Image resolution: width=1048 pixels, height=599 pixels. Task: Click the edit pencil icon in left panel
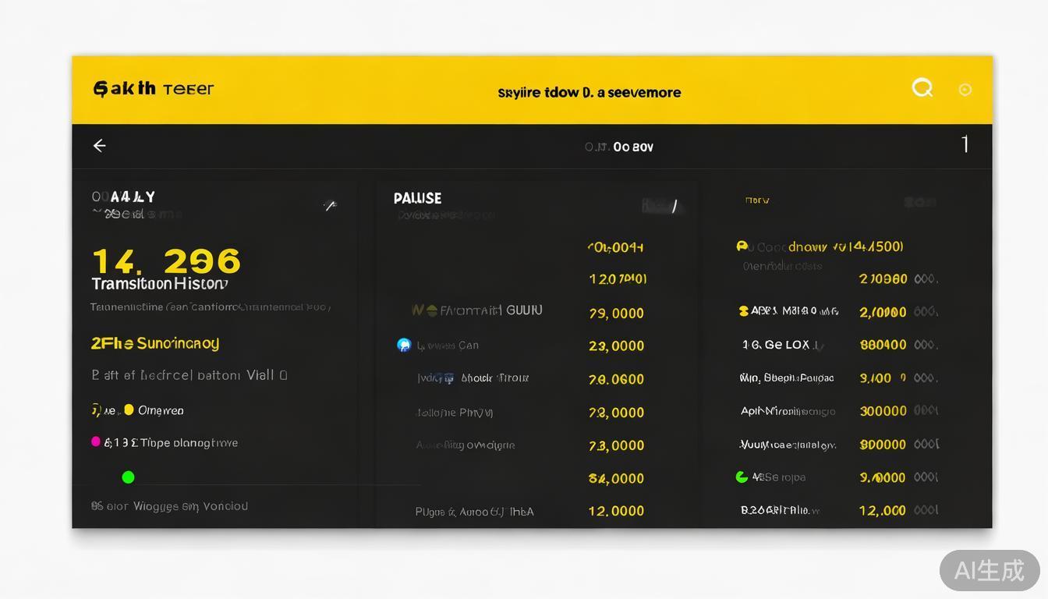[x=330, y=206]
